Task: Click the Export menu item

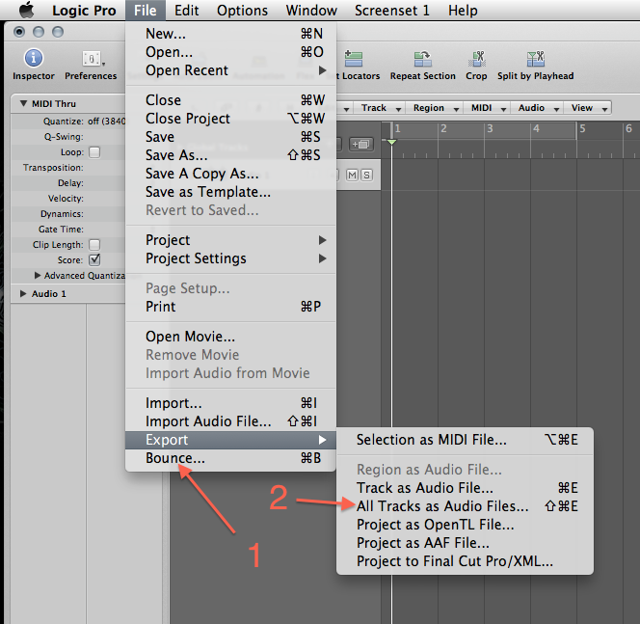Action: [230, 440]
